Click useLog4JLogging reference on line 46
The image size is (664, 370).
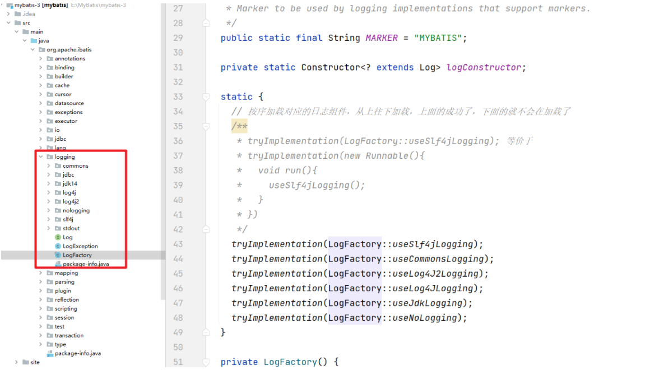coord(433,288)
